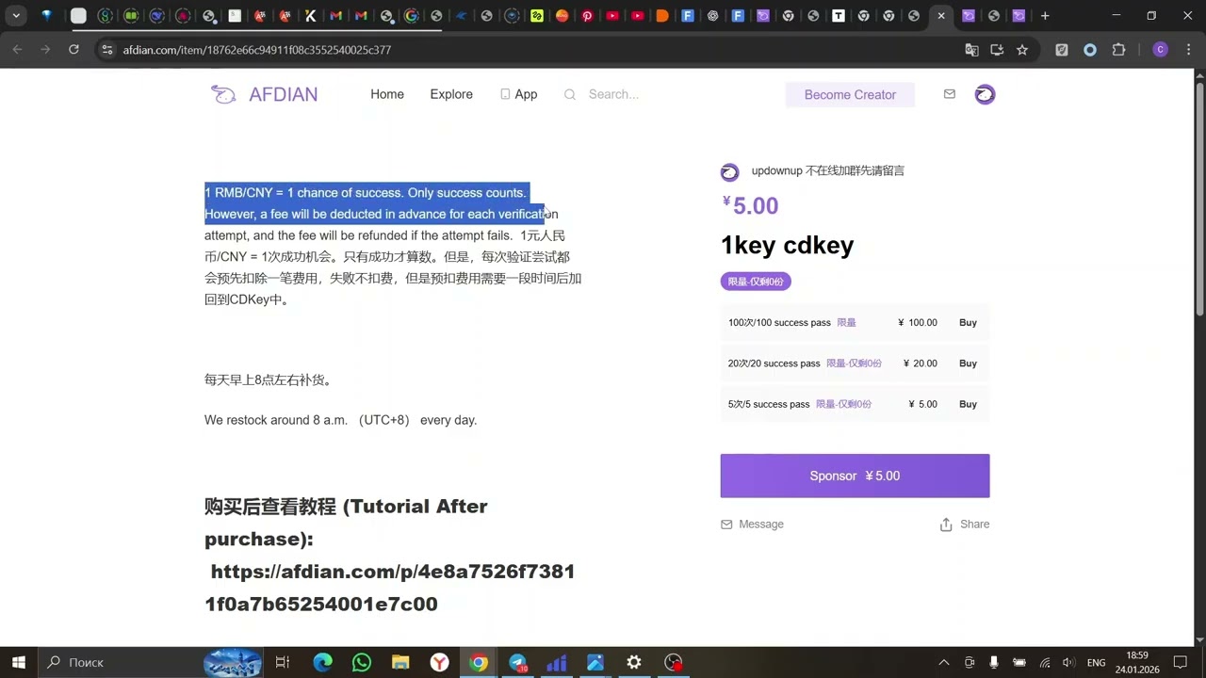Open a new browser tab
1206x678 pixels.
click(x=1045, y=16)
